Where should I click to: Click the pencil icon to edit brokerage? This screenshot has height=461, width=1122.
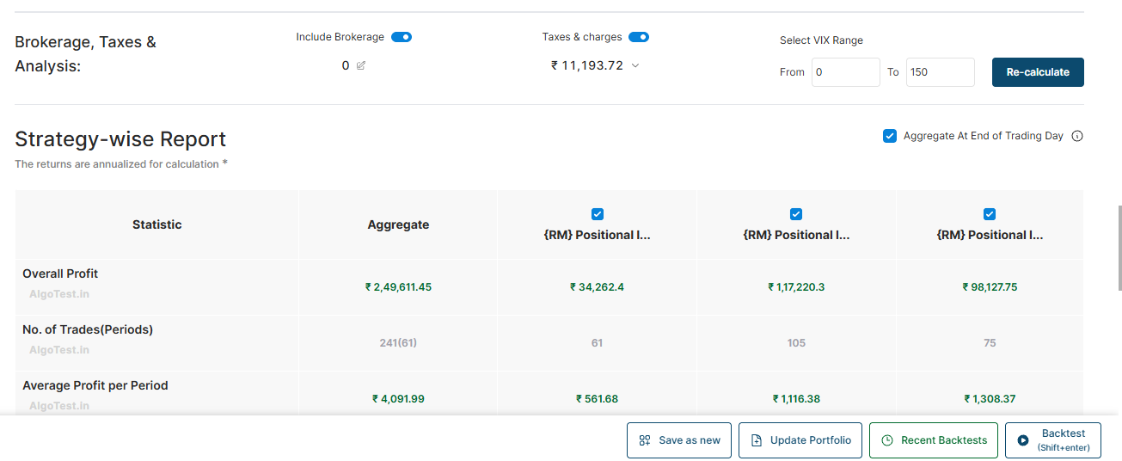click(361, 65)
